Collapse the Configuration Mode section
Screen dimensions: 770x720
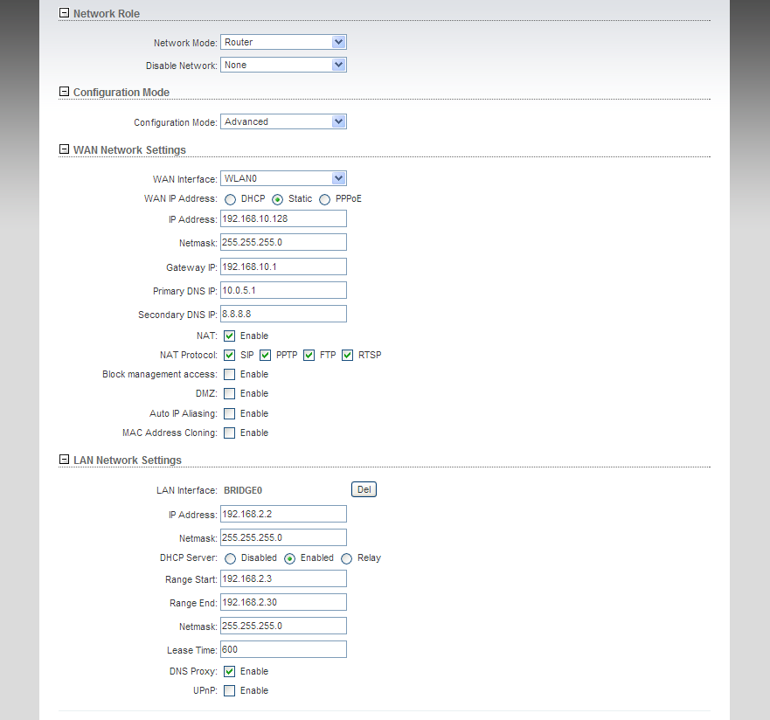pyautogui.click(x=64, y=91)
